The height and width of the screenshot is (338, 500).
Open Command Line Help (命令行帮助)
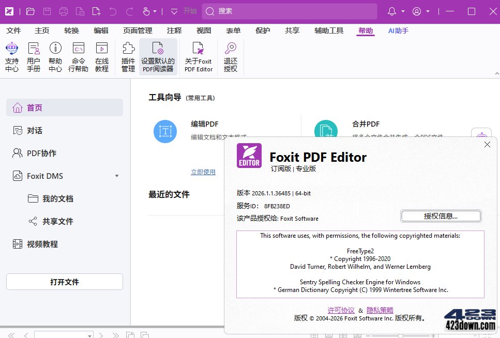pos(78,57)
